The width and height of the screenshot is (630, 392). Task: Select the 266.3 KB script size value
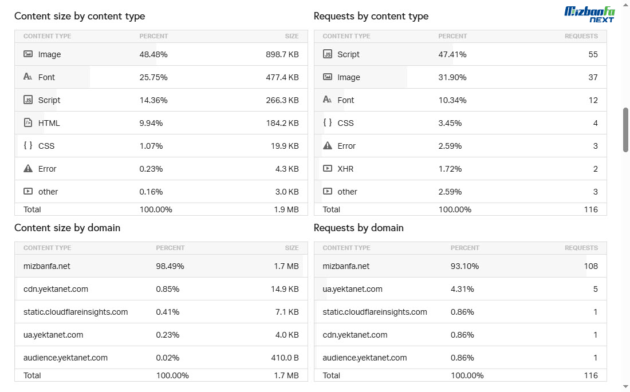pyautogui.click(x=282, y=100)
